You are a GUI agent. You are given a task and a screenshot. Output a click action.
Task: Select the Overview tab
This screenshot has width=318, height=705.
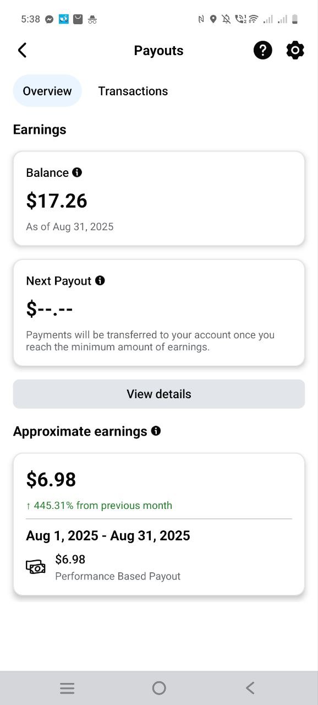[x=47, y=91]
